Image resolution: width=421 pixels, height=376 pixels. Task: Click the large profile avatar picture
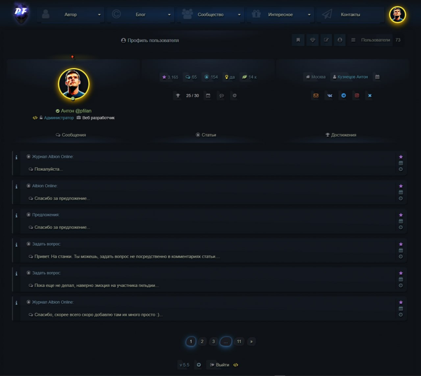[x=74, y=84]
